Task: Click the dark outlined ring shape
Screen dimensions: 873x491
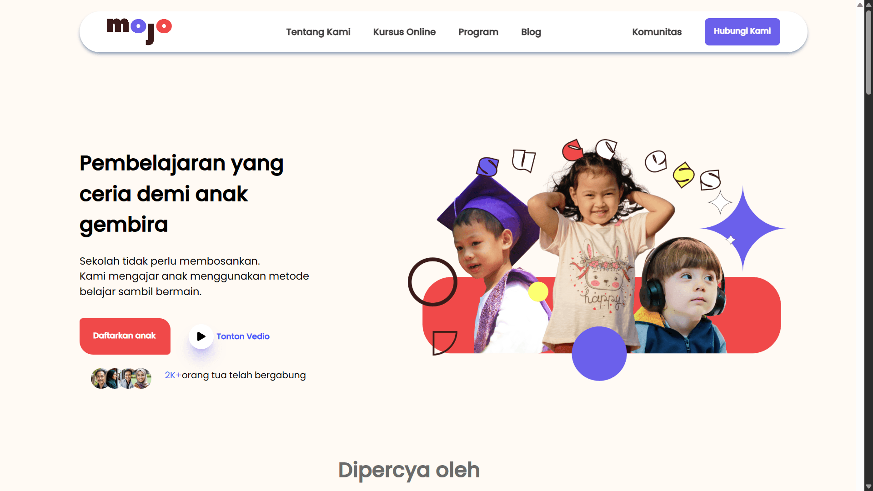Action: coord(432,282)
